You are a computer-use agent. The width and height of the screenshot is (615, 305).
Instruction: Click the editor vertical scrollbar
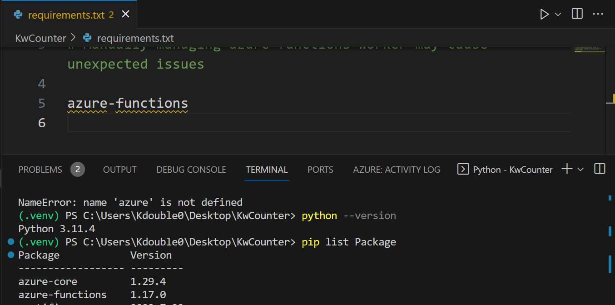pyautogui.click(x=610, y=100)
